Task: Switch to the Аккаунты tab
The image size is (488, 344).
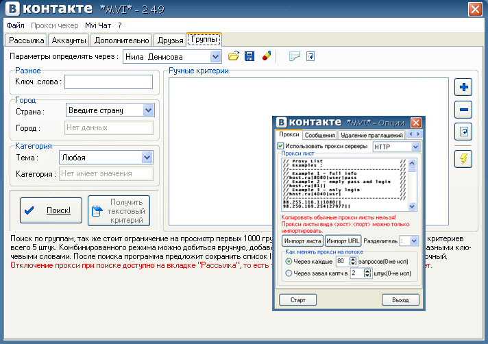Action: [x=69, y=40]
